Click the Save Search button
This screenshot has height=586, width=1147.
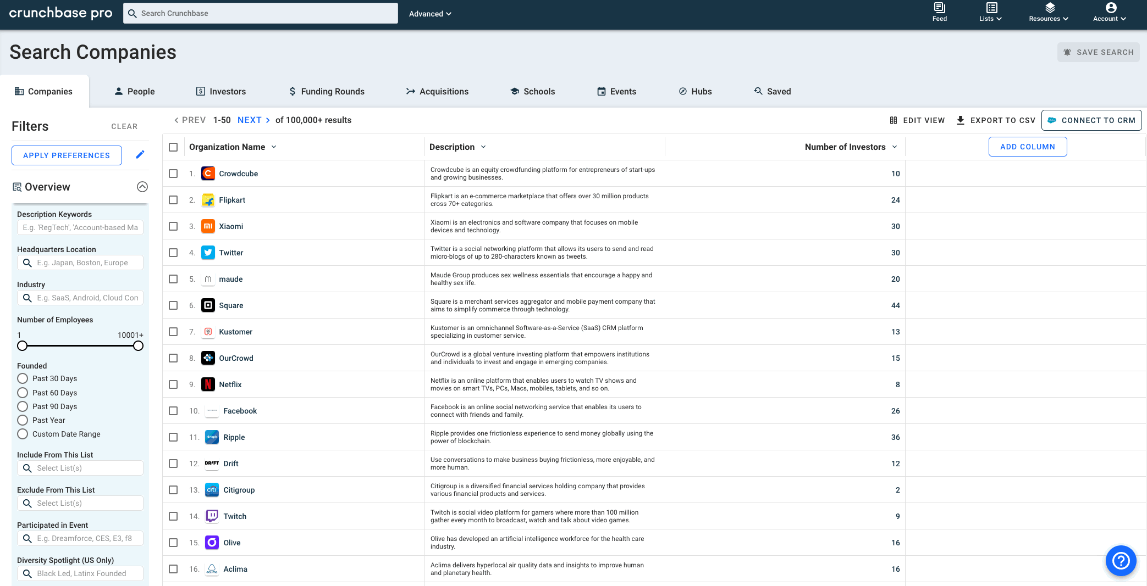coord(1098,52)
